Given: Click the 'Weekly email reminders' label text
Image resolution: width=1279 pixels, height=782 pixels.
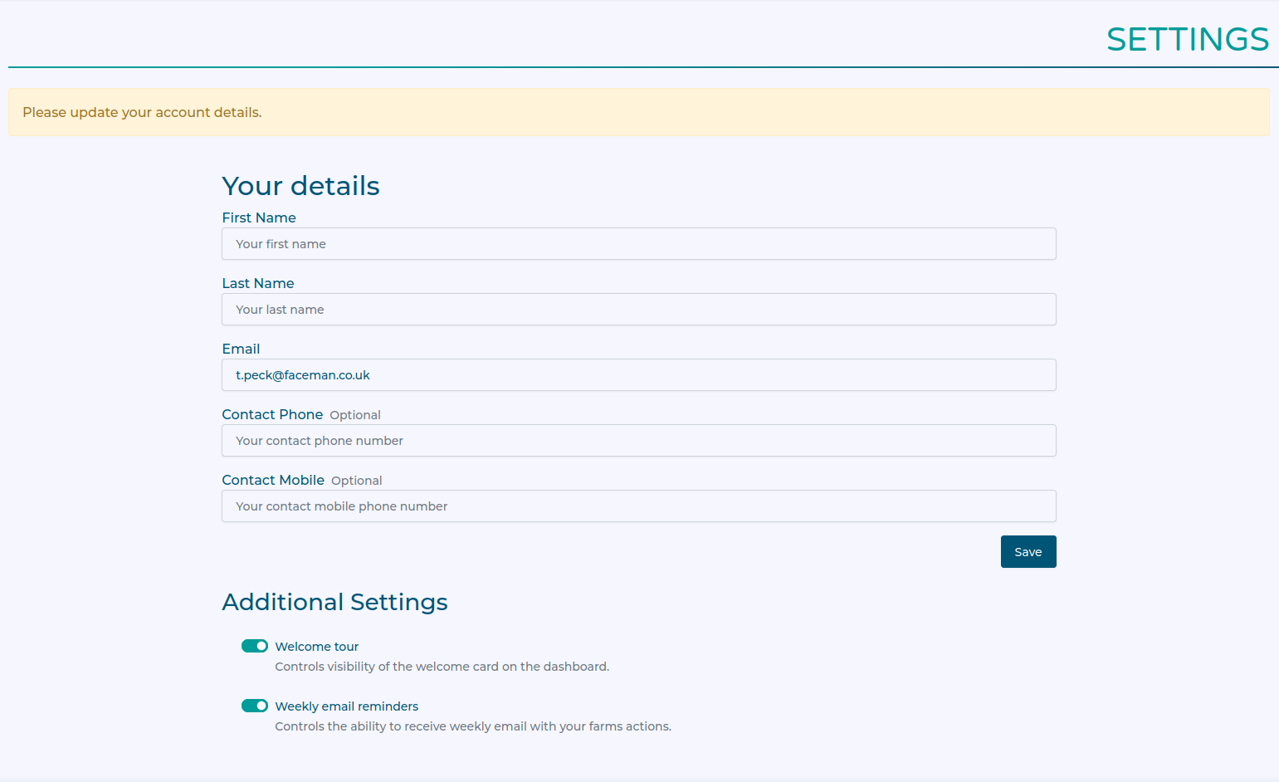Looking at the screenshot, I should pos(346,706).
